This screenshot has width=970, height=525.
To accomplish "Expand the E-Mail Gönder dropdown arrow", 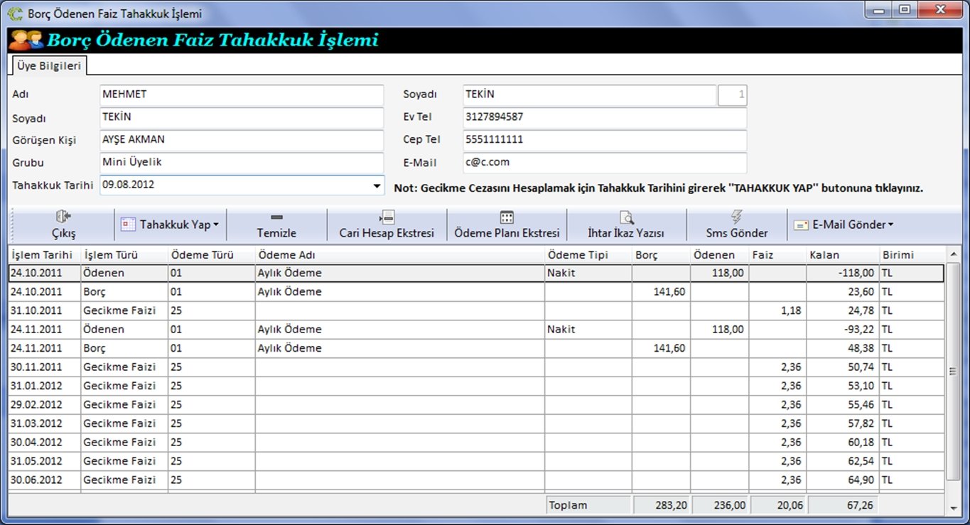I will click(890, 225).
